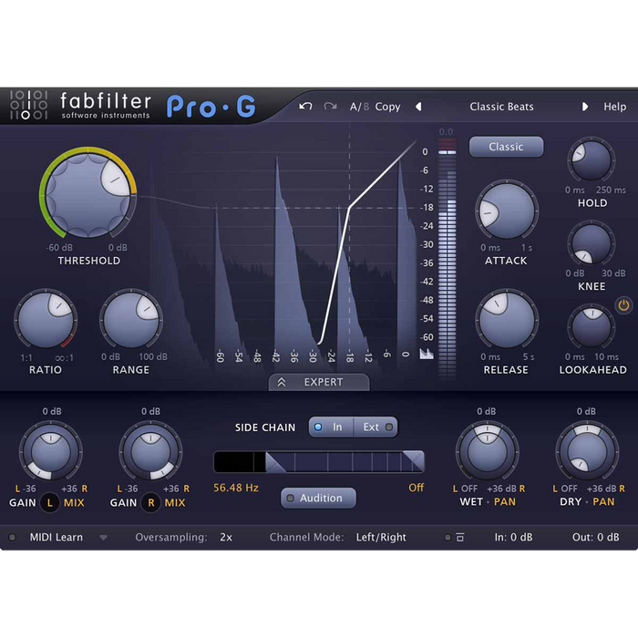638x638 pixels.
Task: Click the Wet gain knob
Action: click(487, 452)
